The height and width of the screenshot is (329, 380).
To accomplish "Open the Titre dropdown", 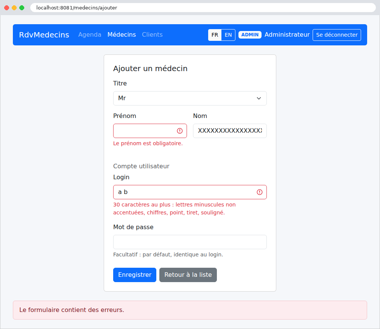I will pyautogui.click(x=190, y=98).
